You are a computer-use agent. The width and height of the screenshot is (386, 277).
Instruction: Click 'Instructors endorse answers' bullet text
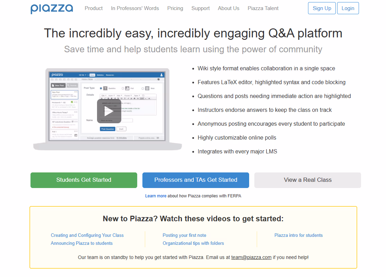[265, 110]
